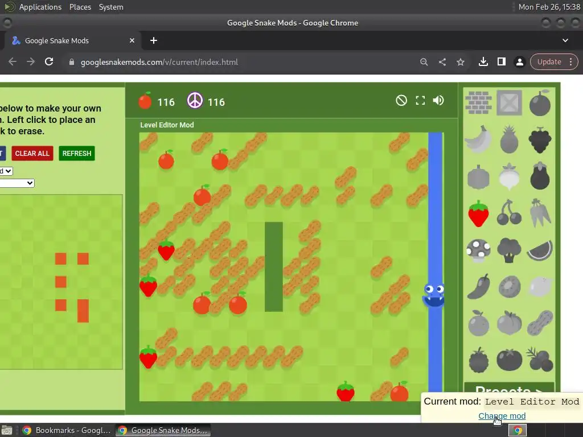The height and width of the screenshot is (437, 583).
Task: Pick the carrots item in the palette
Action: click(540, 213)
